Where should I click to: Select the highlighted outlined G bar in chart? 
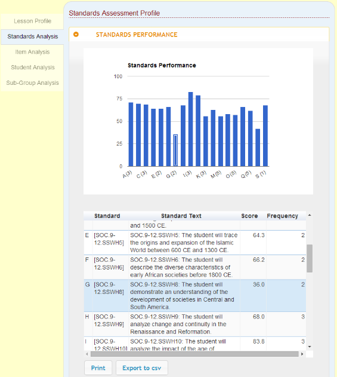pos(175,151)
